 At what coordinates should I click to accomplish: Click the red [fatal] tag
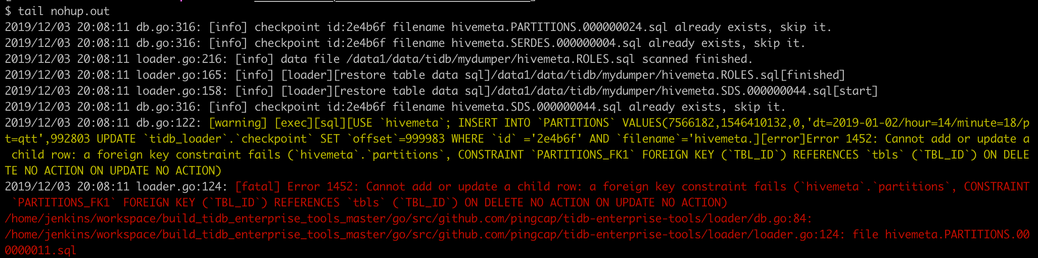pos(258,187)
